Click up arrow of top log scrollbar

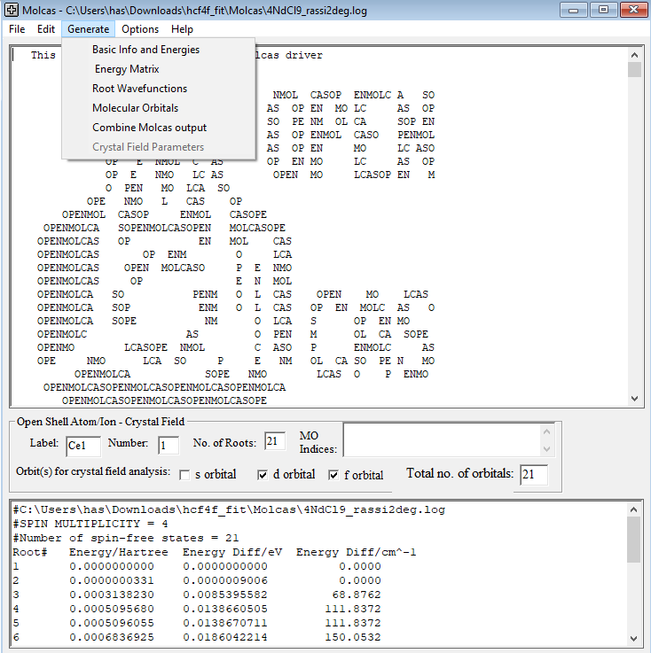point(634,55)
